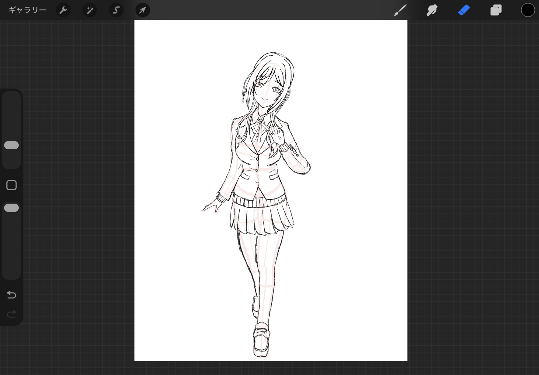Image resolution: width=539 pixels, height=375 pixels.
Task: Activate the Transform arrow tool
Action: click(142, 10)
